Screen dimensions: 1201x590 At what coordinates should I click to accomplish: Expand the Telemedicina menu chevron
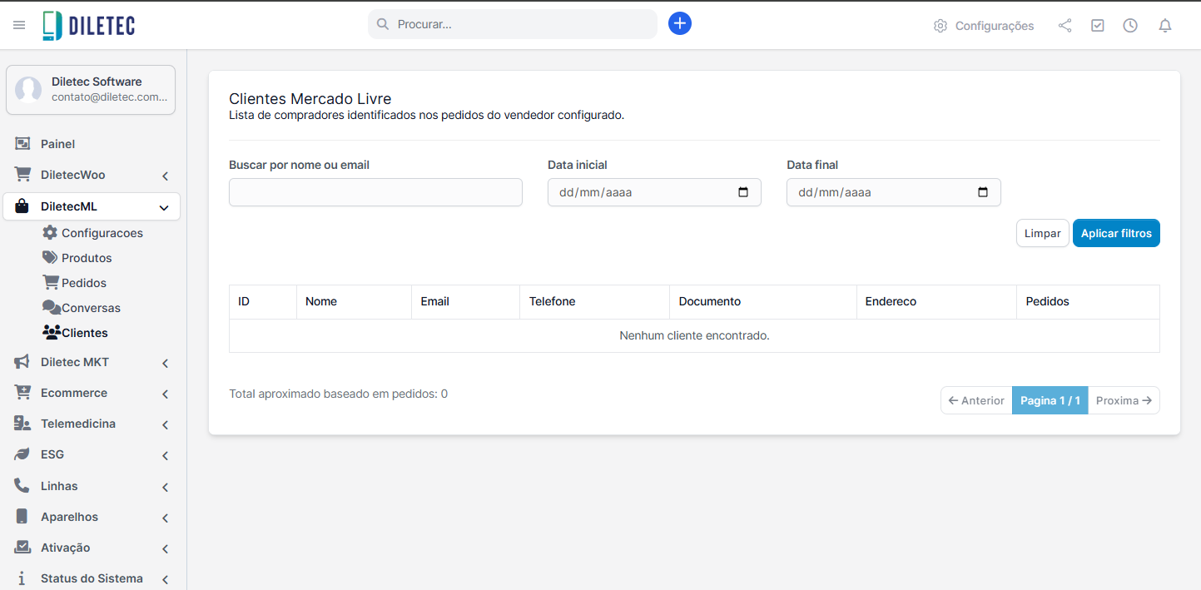(165, 424)
